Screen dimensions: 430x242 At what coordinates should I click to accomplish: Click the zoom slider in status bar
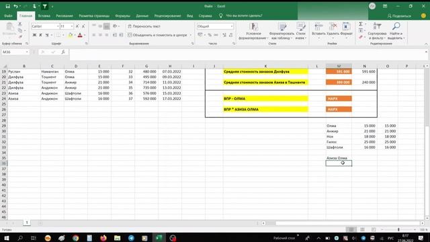pyautogui.click(x=398, y=229)
